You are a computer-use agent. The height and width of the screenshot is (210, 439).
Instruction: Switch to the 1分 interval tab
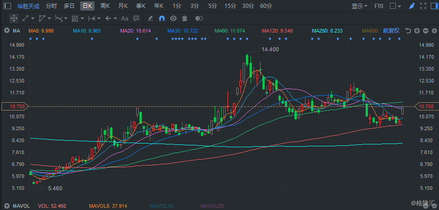point(177,6)
